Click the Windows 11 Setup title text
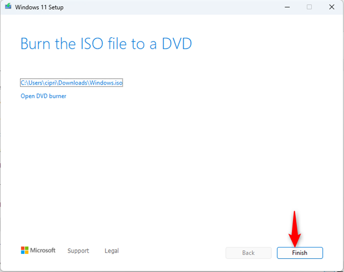344x272 pixels. pyautogui.click(x=39, y=7)
